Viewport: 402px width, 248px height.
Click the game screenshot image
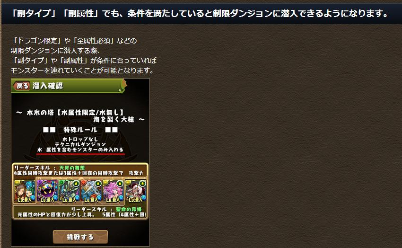(80, 162)
